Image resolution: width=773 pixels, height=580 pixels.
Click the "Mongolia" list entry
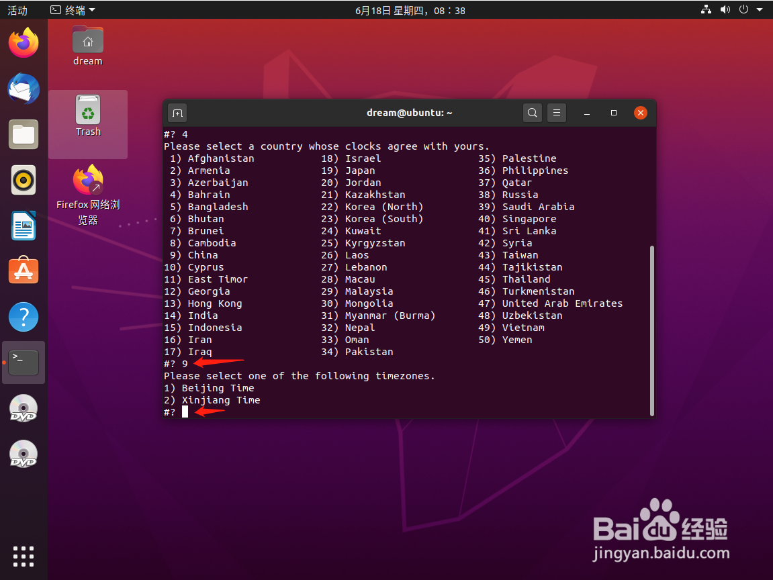369,303
